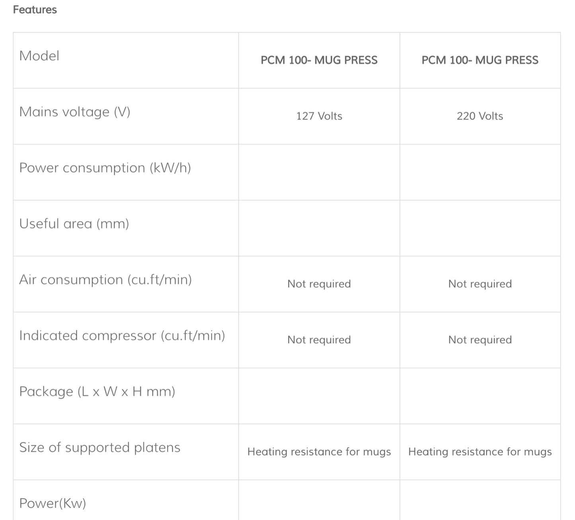The image size is (575, 520).
Task: Click the Power consumption (kW/h) label
Action: [105, 168]
